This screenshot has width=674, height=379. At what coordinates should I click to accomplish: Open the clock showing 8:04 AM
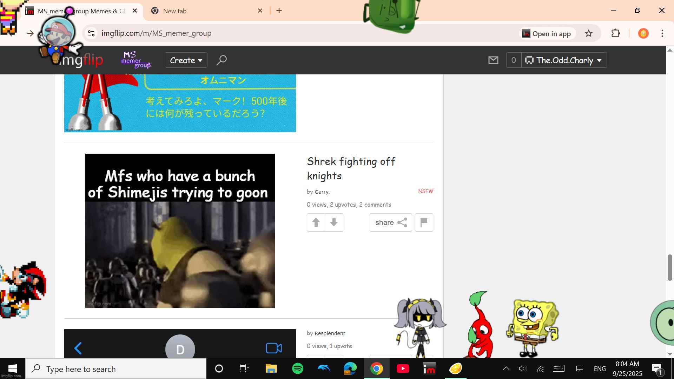627,368
